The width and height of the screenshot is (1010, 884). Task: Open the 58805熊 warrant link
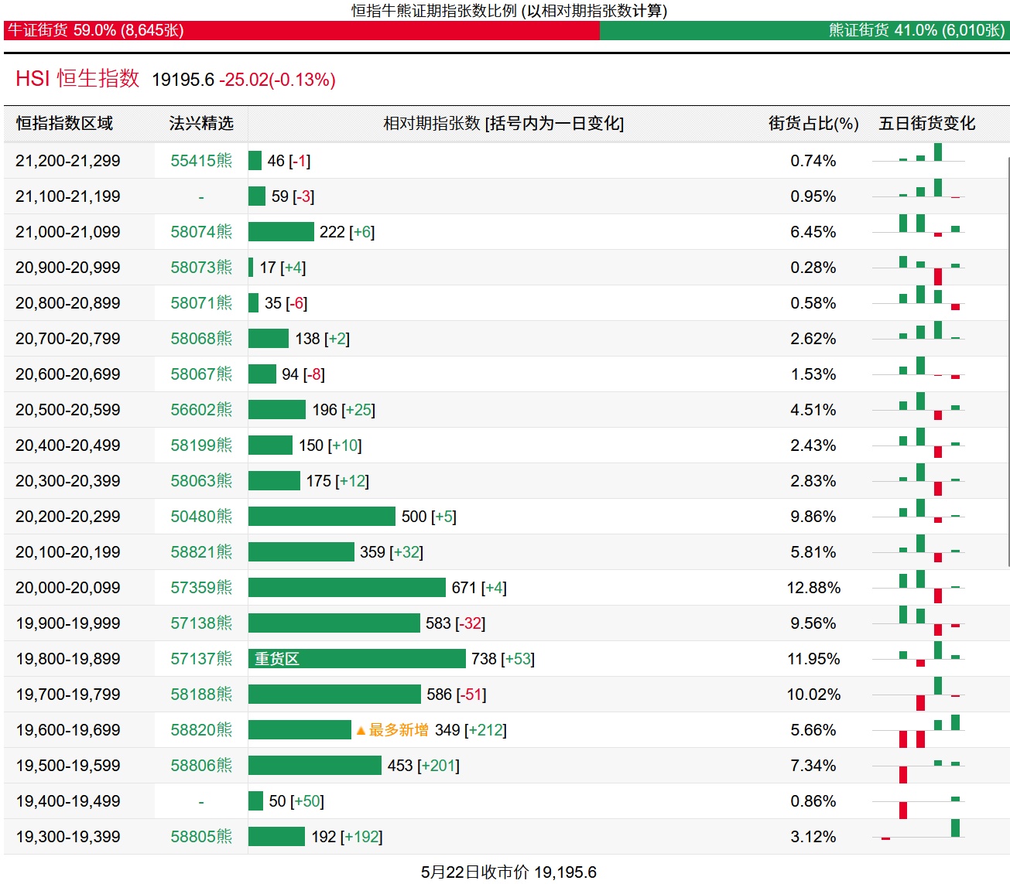(x=201, y=837)
